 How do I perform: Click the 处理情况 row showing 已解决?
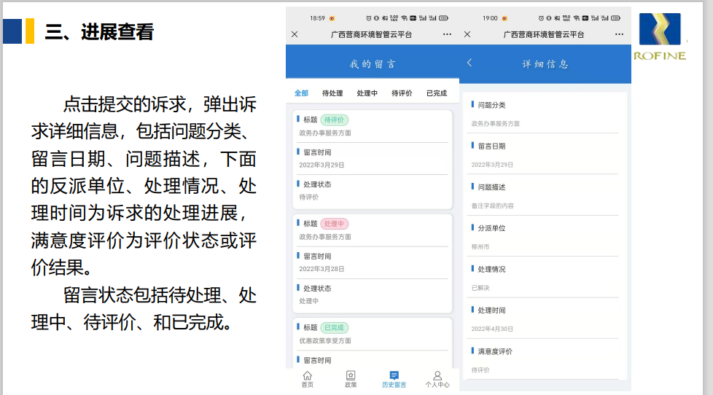point(545,278)
